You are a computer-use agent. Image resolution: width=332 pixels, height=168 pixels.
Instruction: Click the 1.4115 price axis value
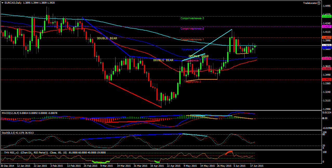click(327, 31)
